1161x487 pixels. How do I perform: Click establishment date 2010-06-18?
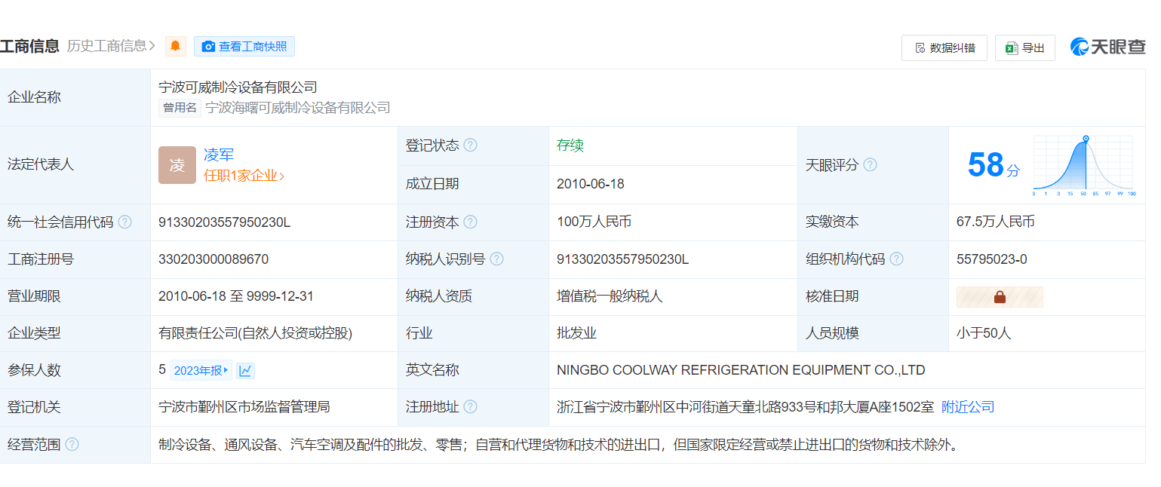tap(591, 184)
